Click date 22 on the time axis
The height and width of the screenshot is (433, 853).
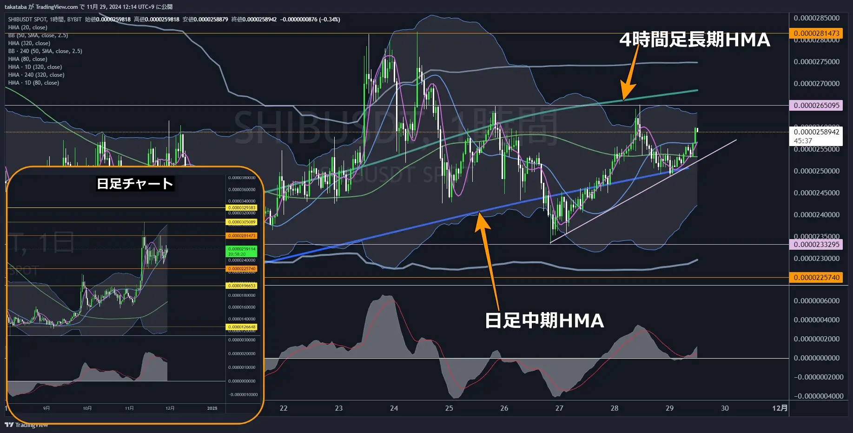pyautogui.click(x=284, y=408)
